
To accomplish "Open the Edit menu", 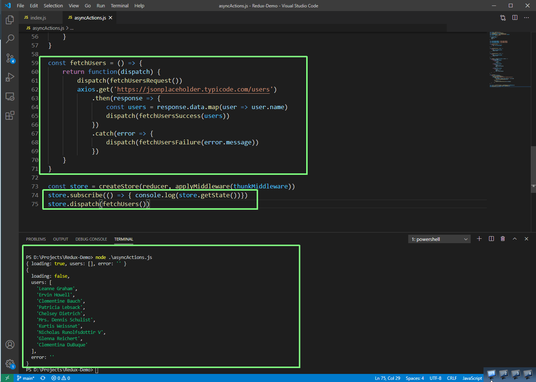I will 34,6.
